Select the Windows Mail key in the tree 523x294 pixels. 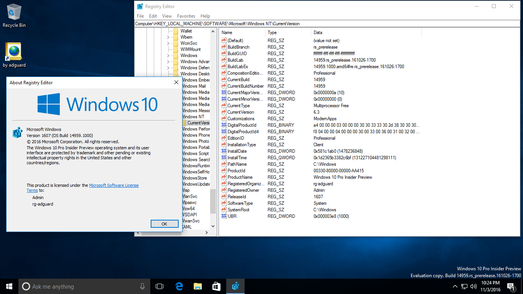point(194,86)
